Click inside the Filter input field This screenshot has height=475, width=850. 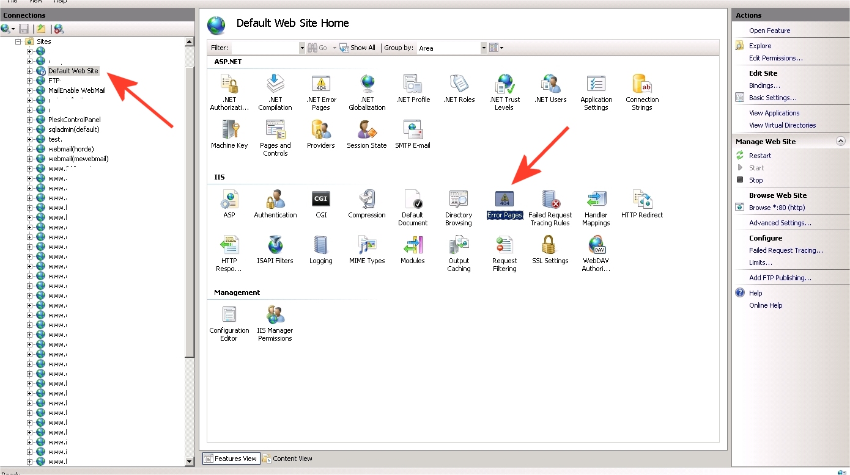tap(265, 48)
